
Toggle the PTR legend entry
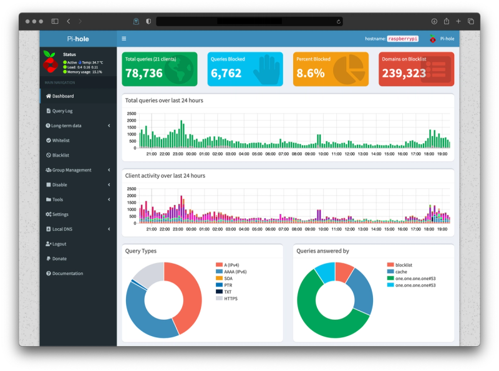(x=224, y=286)
